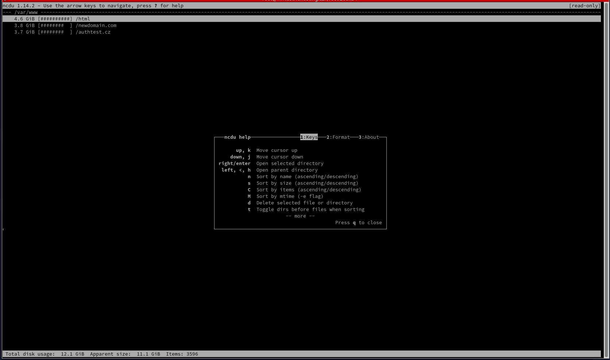Open the 3:About help tab
610x360 pixels.
[369, 137]
